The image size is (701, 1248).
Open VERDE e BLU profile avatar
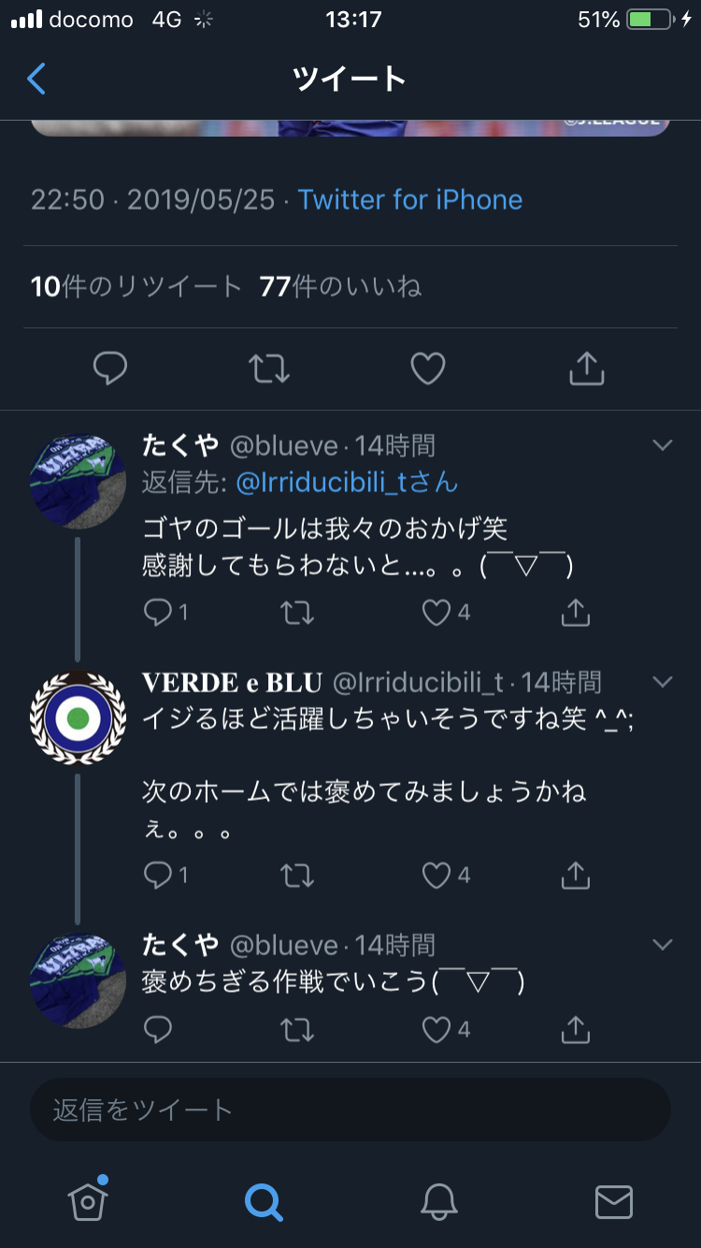79,718
